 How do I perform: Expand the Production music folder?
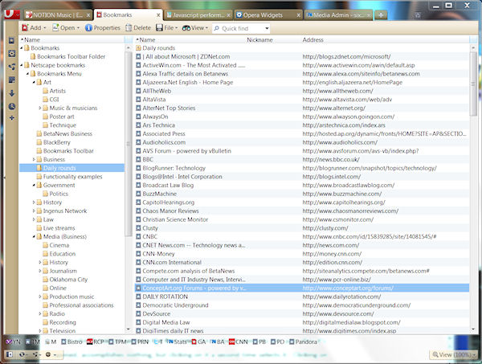39,297
